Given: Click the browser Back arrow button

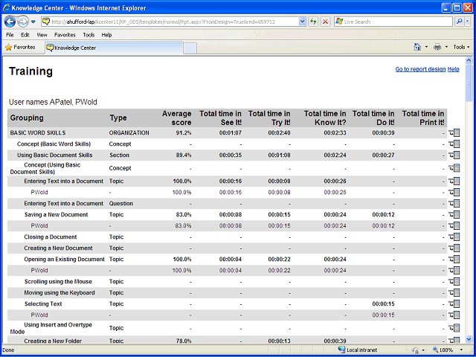Looking at the screenshot, I should coord(10,22).
